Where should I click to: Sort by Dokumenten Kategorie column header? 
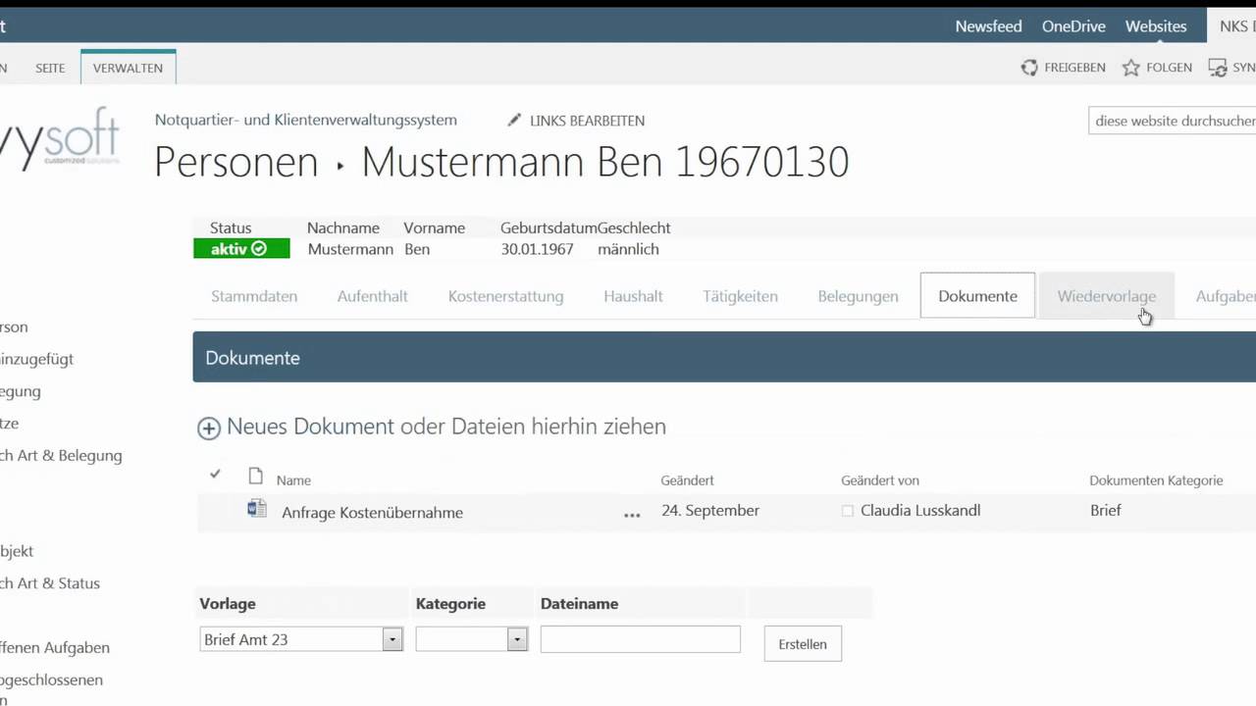(1156, 480)
